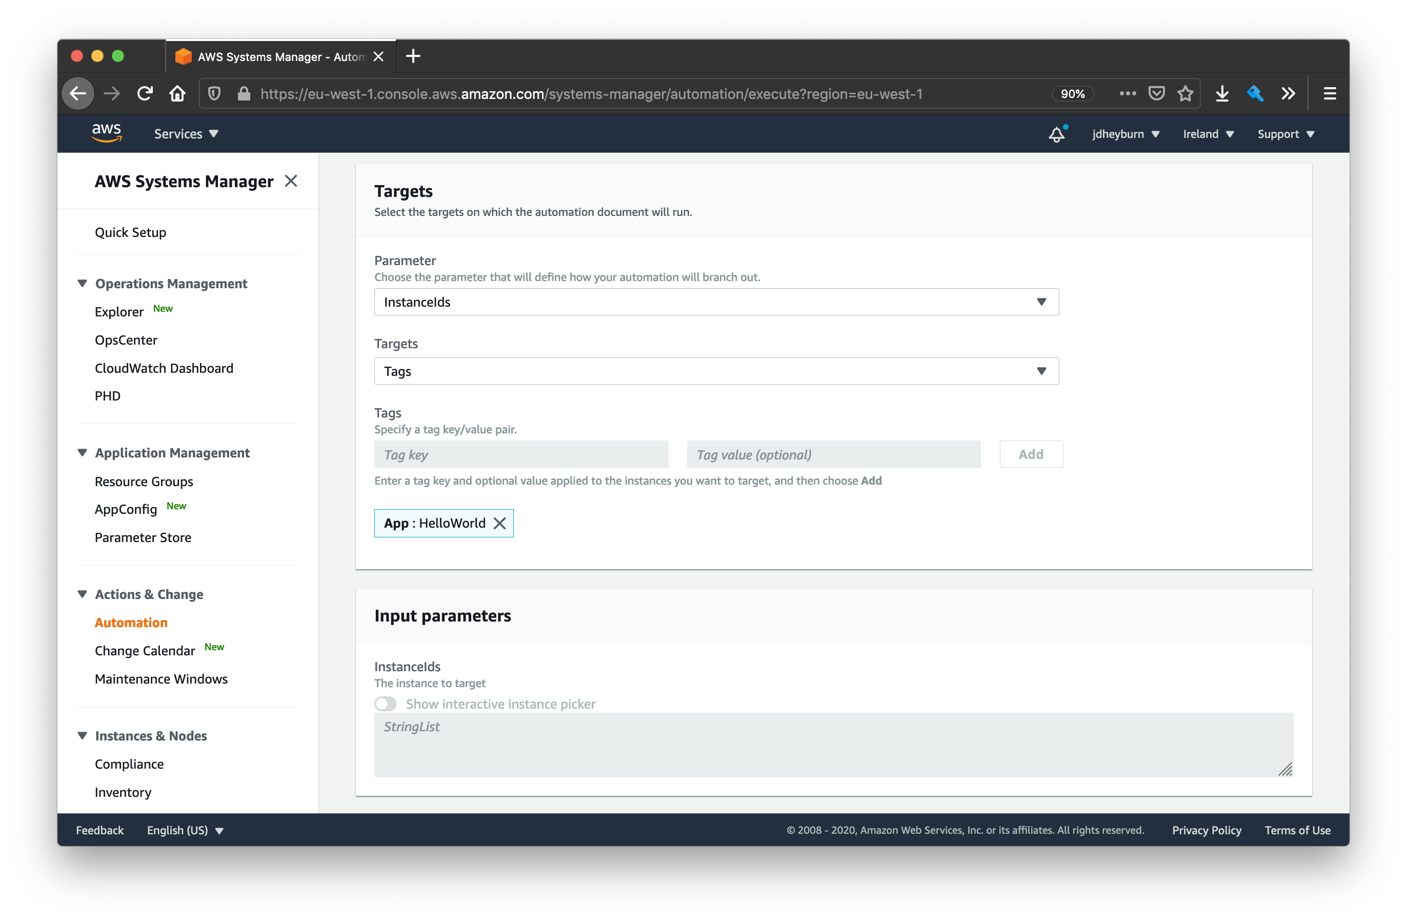
Task: Open the Services dropdown menu
Action: click(186, 134)
